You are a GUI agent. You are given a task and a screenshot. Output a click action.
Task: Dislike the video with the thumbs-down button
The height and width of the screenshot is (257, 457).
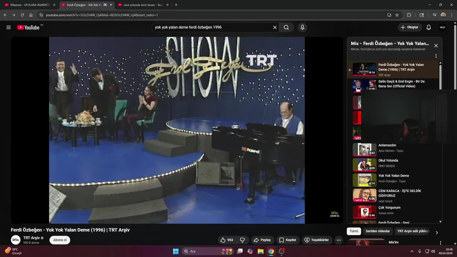click(x=242, y=240)
